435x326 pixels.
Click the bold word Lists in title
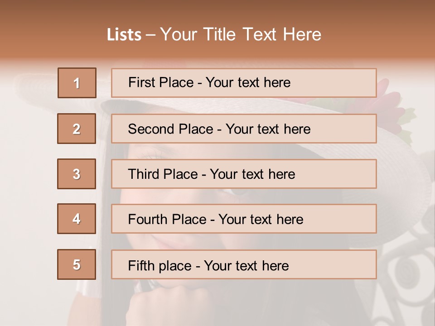point(124,34)
